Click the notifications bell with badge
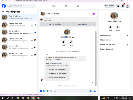 click(x=123, y=6)
